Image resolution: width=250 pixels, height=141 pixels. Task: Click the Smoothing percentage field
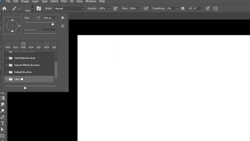coord(170,8)
